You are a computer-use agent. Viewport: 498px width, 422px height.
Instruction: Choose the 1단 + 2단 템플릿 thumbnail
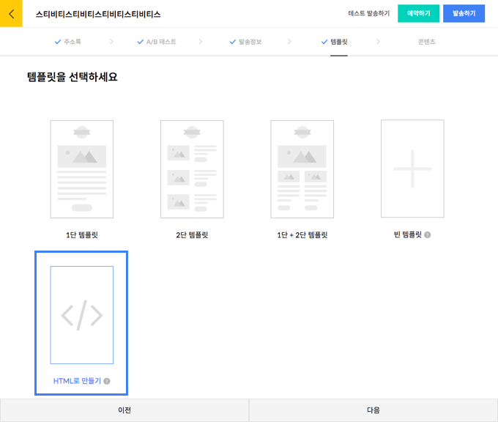click(302, 169)
